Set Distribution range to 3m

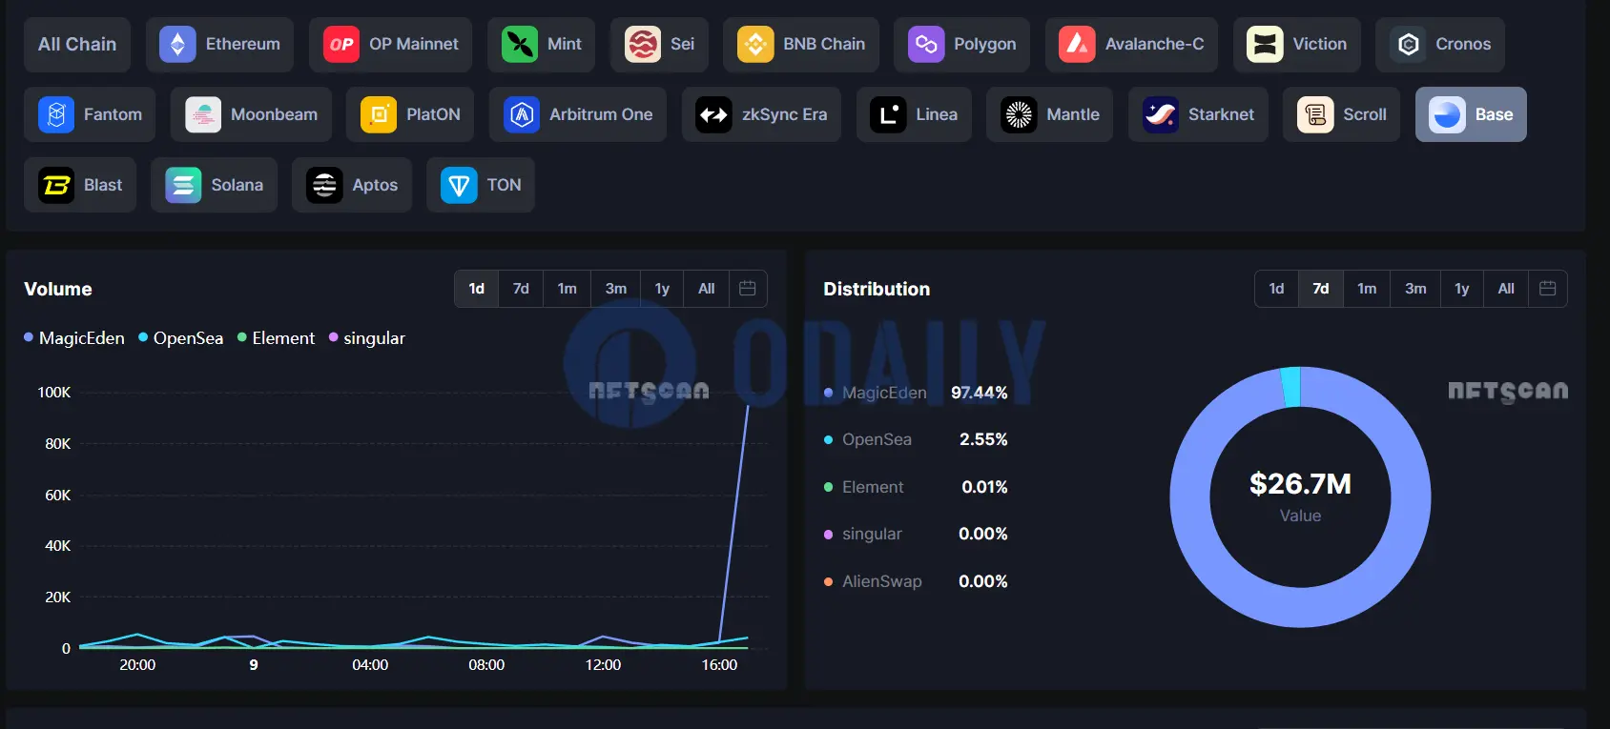[x=1416, y=289]
